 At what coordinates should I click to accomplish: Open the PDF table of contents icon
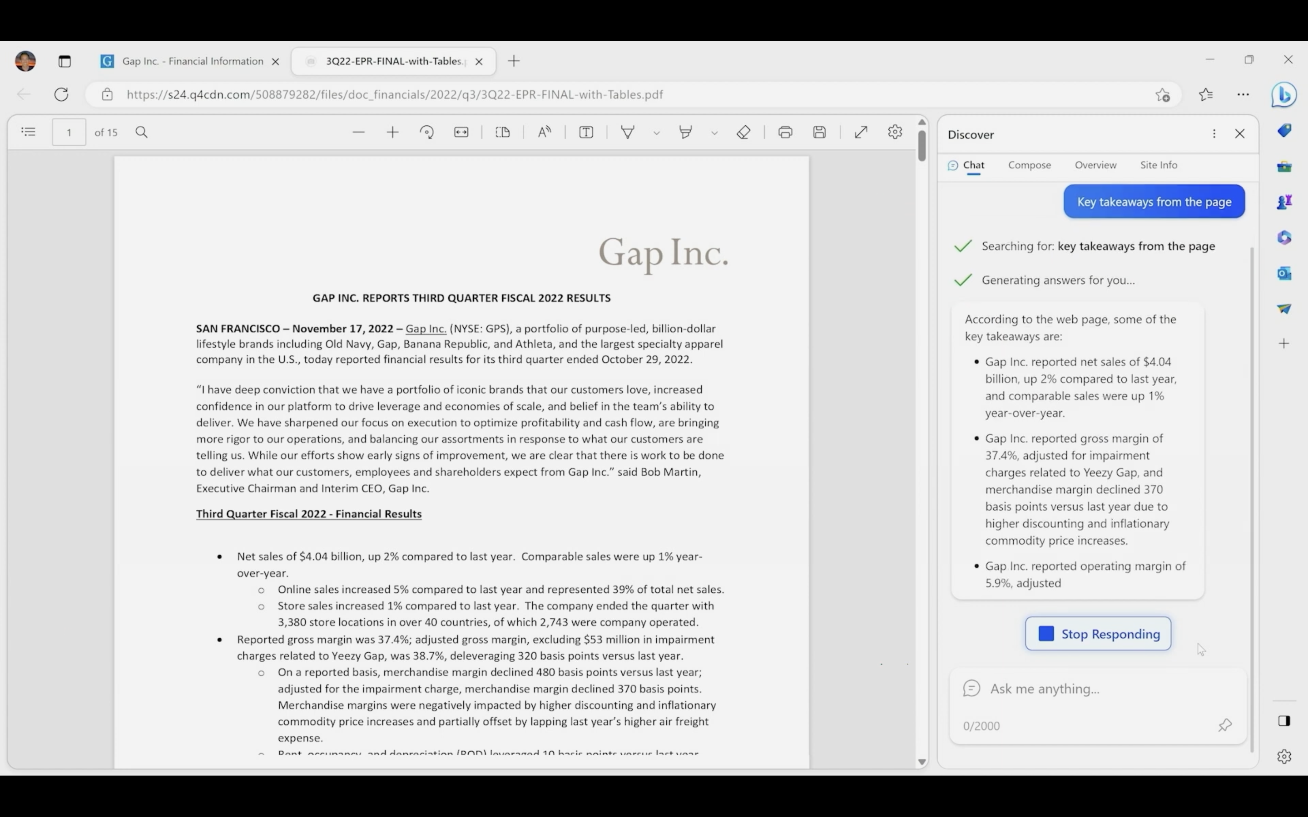point(28,132)
